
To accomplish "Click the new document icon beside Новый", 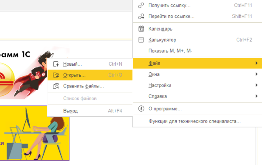I will tap(56, 64).
